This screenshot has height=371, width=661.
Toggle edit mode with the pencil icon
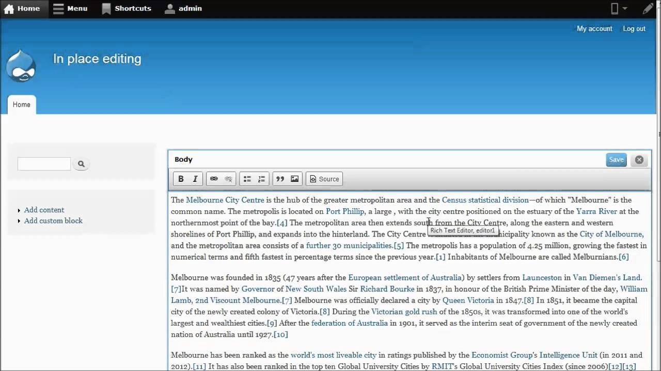click(x=648, y=9)
